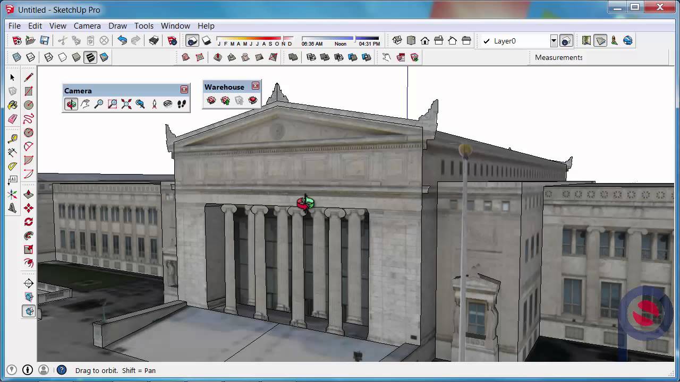Choose the Pan hand tool in Camera panel

coord(85,104)
